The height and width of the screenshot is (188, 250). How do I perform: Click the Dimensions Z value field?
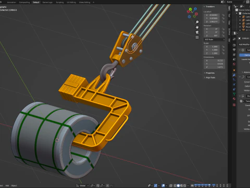tap(215, 67)
